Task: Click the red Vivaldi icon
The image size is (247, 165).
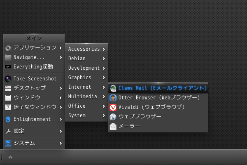Action: click(x=113, y=107)
